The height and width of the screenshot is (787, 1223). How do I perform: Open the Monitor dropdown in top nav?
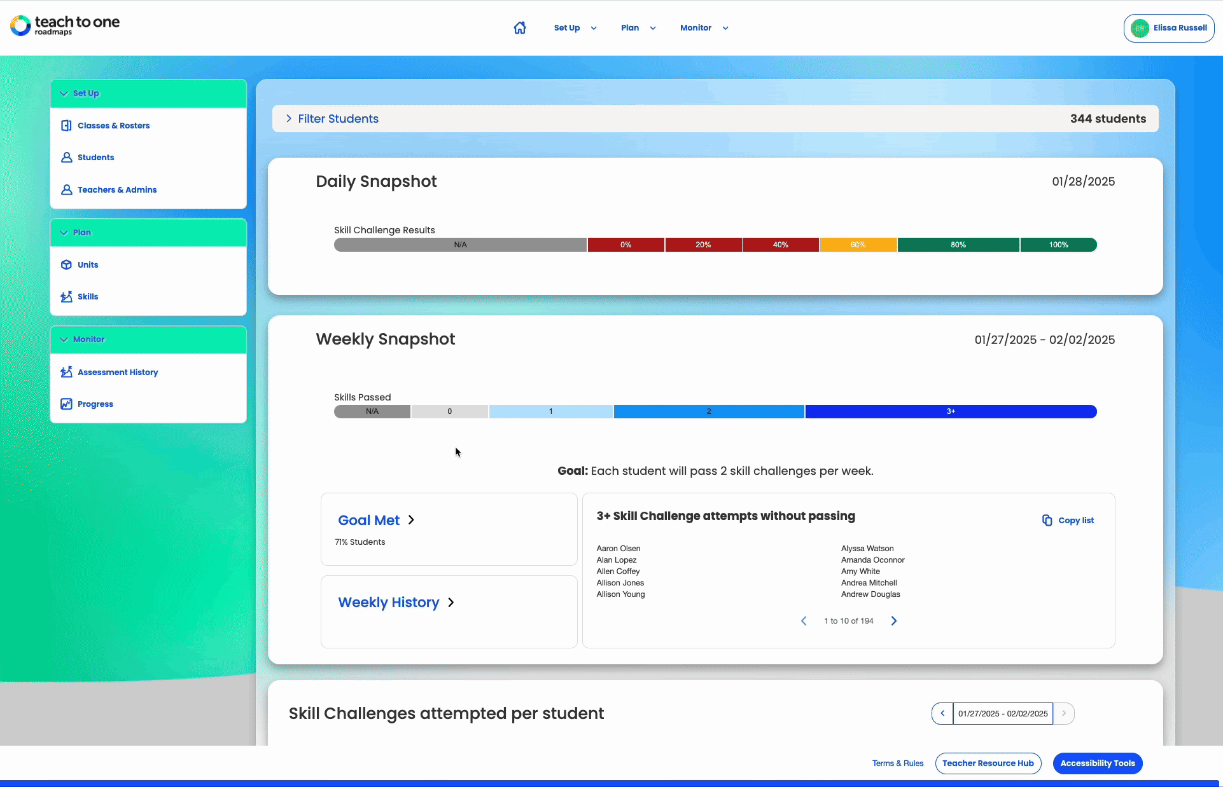pyautogui.click(x=704, y=28)
